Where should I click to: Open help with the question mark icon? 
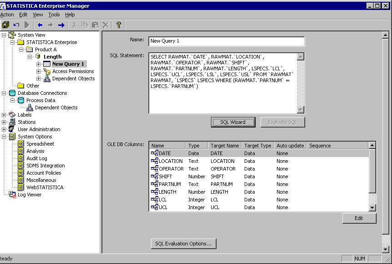click(119, 25)
